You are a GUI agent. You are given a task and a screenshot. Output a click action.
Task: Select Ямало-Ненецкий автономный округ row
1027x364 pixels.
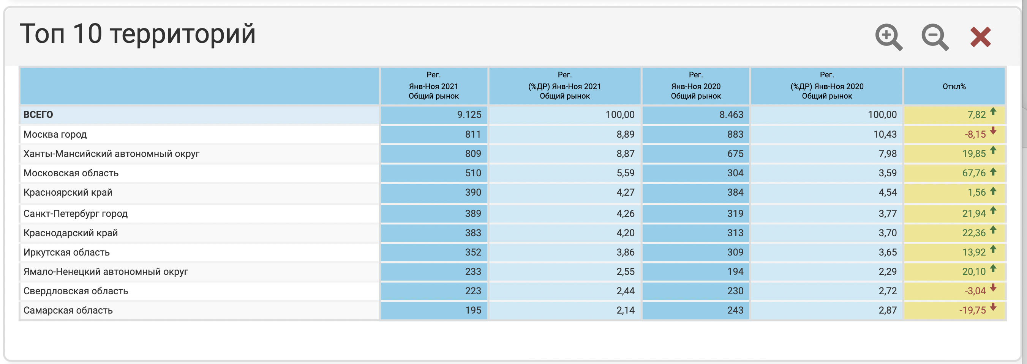coord(106,272)
